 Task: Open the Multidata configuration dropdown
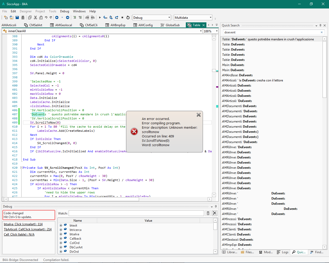click(211, 17)
